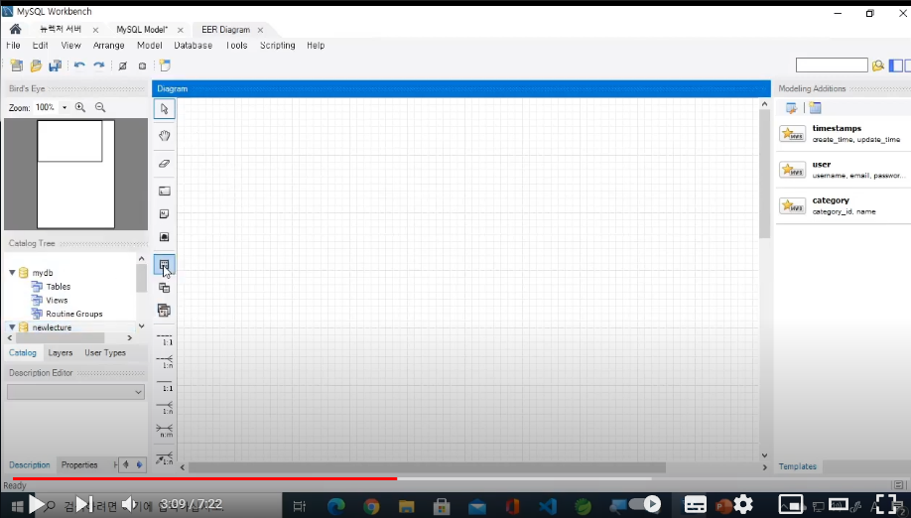
Task: Click the Bird's Eye diagram thumbnail
Action: point(75,175)
